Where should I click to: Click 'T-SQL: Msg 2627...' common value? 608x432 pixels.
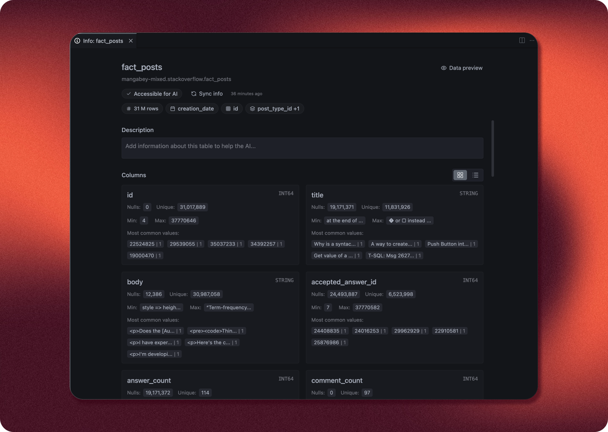[x=394, y=256]
